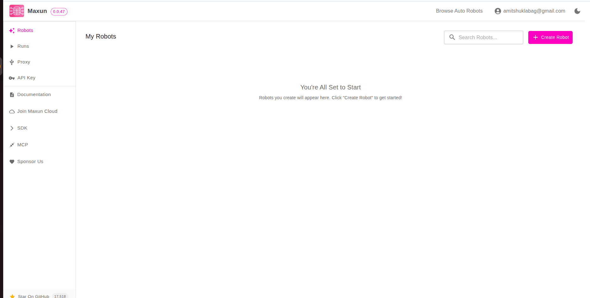Toggle dark mode with moon icon
590x298 pixels.
click(577, 11)
